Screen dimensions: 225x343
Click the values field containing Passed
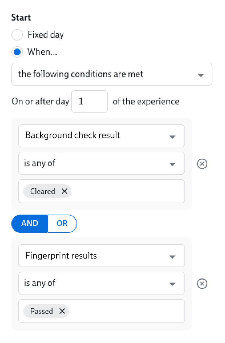click(x=126, y=311)
